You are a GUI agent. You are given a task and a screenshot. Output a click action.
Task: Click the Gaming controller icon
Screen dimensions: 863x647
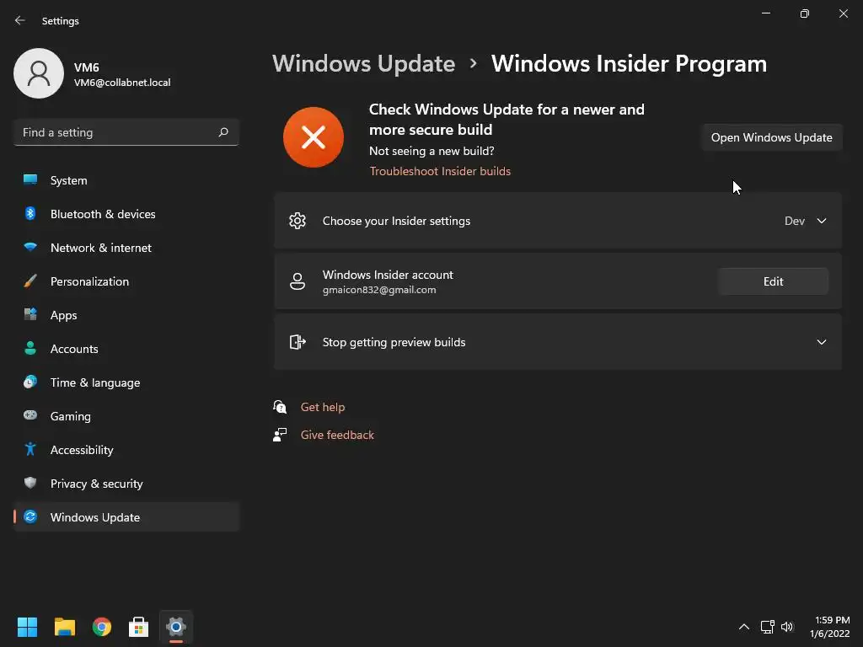pos(30,415)
